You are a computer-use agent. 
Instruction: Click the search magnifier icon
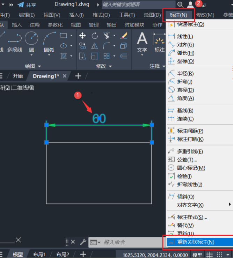click(x=180, y=5)
